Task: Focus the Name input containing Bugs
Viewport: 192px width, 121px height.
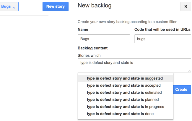Action: (x=104, y=39)
